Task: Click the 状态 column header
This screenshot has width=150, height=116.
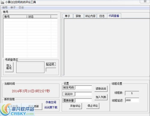Action: pyautogui.click(x=39, y=17)
